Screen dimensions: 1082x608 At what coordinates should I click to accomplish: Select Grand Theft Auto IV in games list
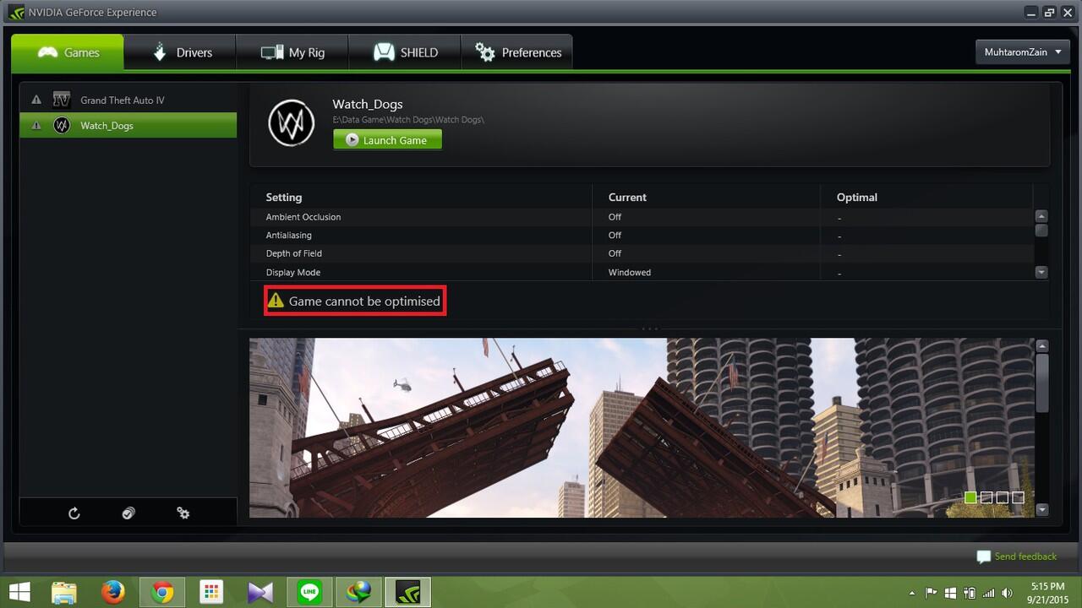click(x=123, y=100)
